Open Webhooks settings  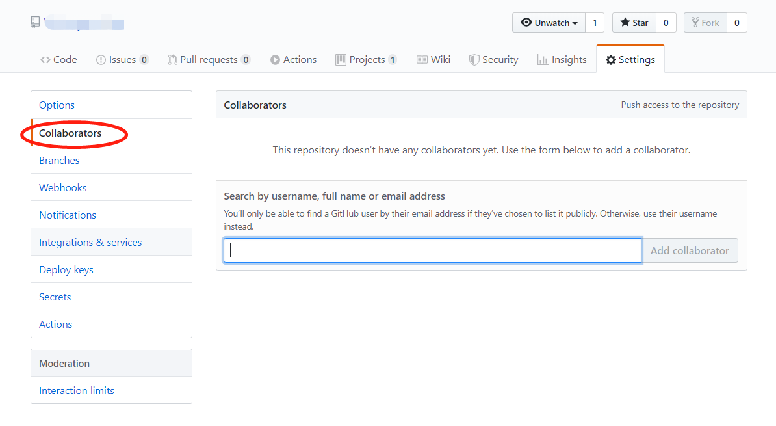point(111,187)
